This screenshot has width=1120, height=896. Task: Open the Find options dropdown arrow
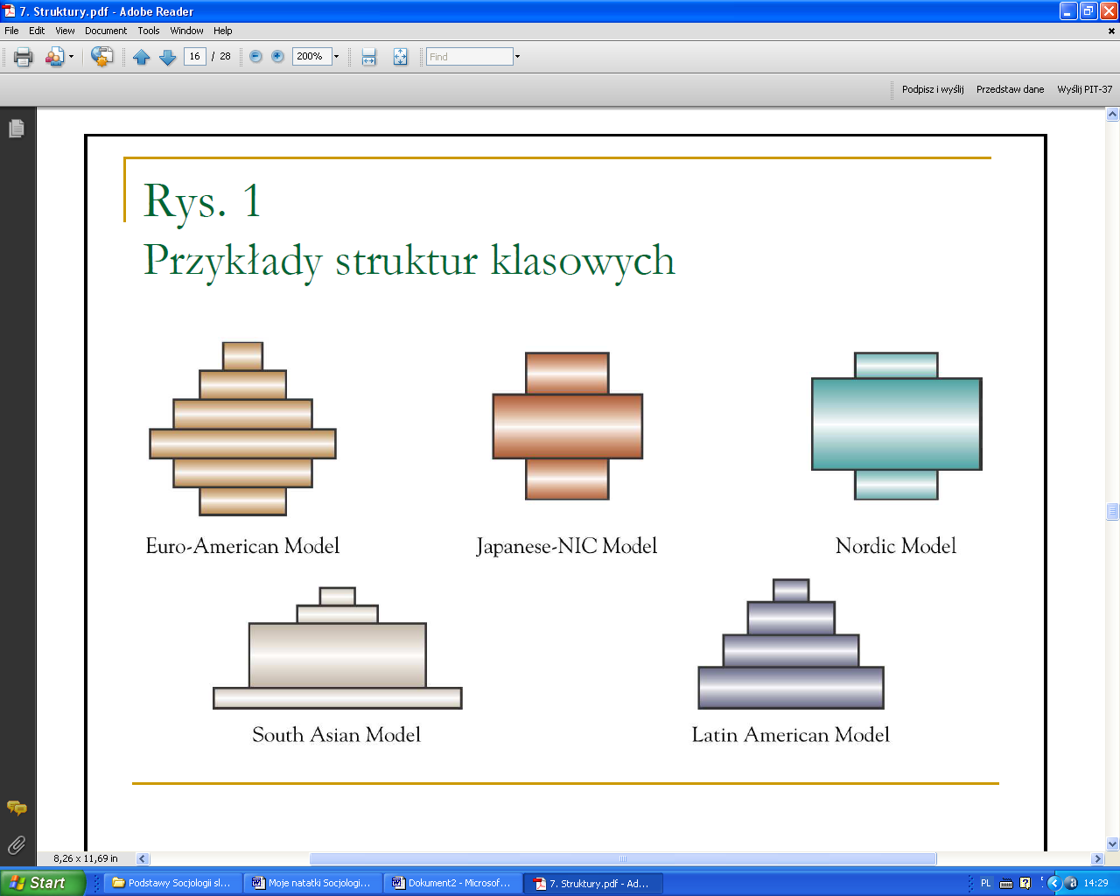(517, 56)
